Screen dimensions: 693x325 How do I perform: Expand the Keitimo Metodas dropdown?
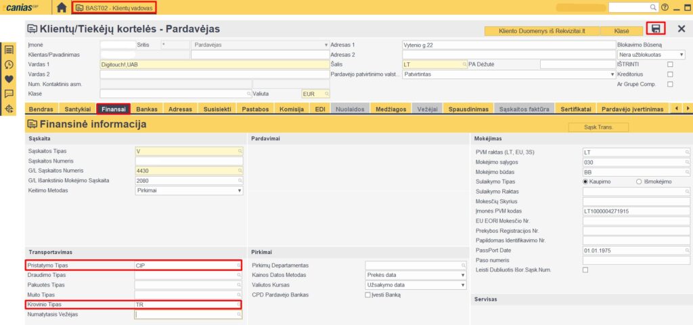click(x=239, y=191)
